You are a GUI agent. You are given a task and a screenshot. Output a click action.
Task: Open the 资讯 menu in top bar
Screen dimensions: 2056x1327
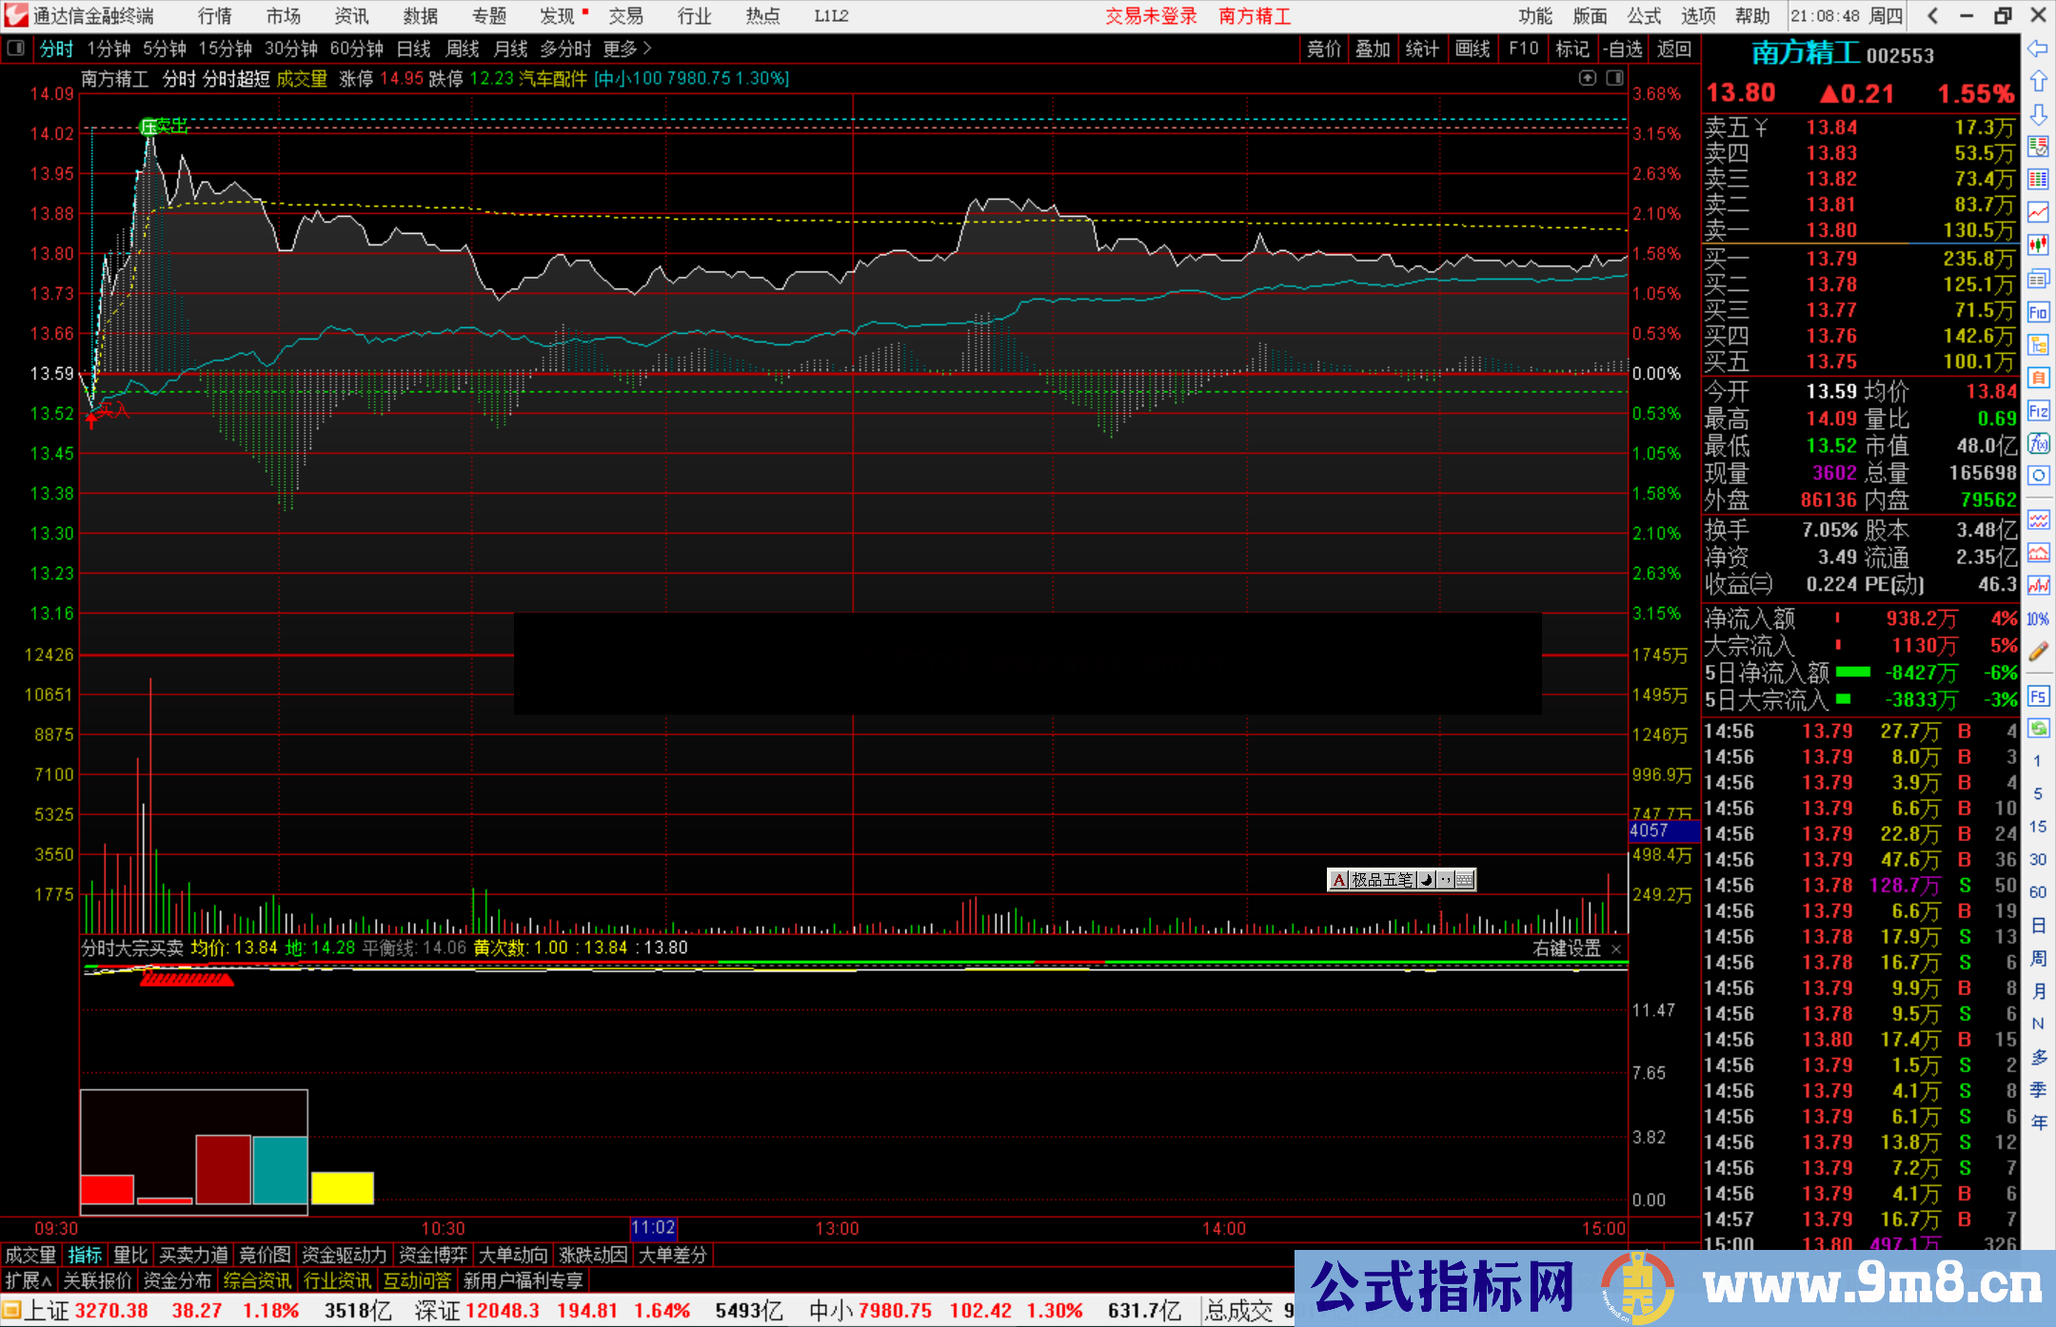(x=350, y=15)
